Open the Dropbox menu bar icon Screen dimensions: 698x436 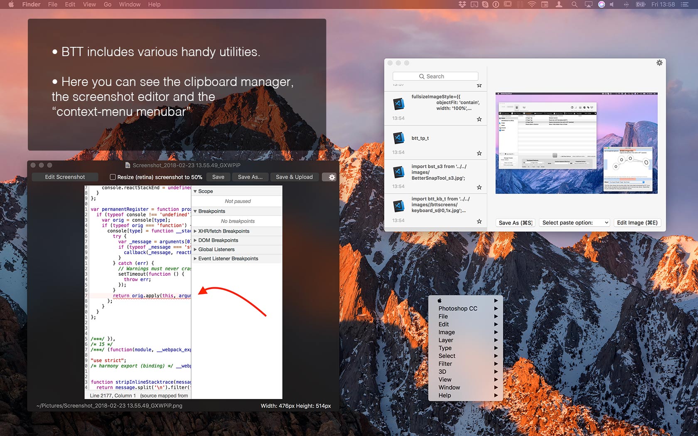click(462, 4)
